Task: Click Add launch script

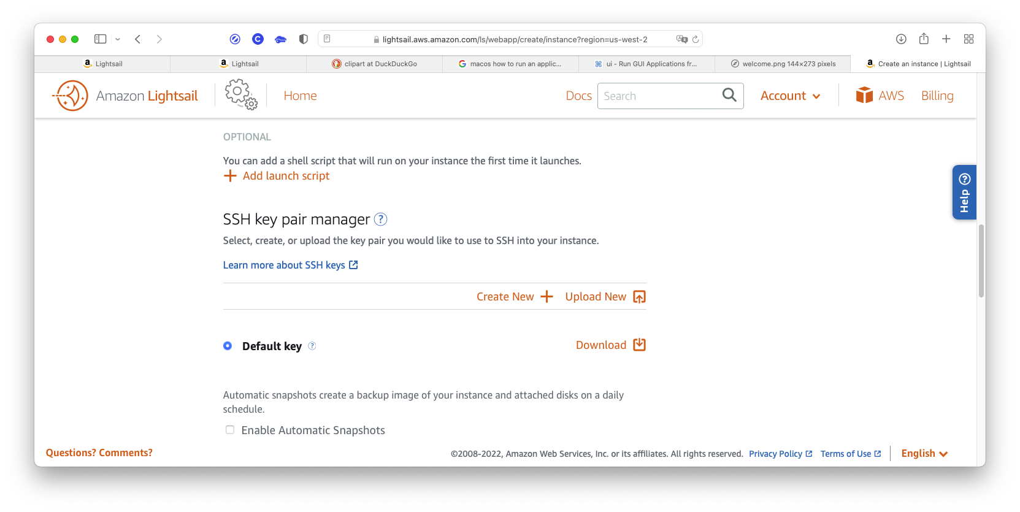Action: click(x=286, y=176)
